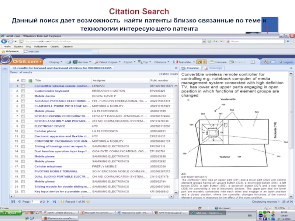
Task: Click the browser Back arrow button
Action: point(4,41)
